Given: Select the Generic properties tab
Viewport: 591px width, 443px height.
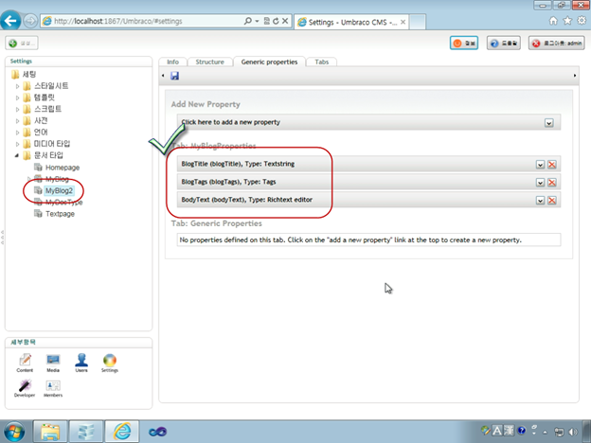Looking at the screenshot, I should point(269,62).
